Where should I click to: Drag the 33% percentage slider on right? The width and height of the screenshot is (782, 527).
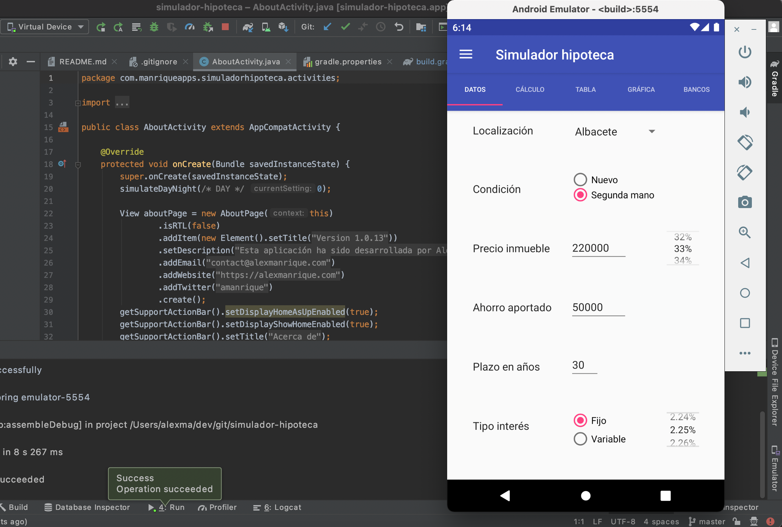tap(682, 248)
